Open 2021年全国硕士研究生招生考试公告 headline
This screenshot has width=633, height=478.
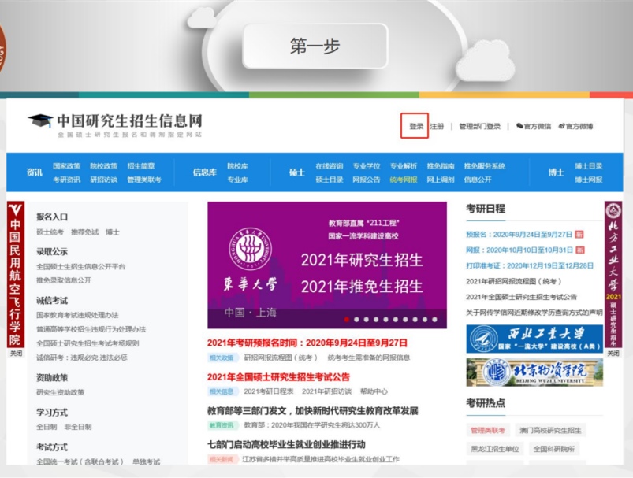coord(278,377)
